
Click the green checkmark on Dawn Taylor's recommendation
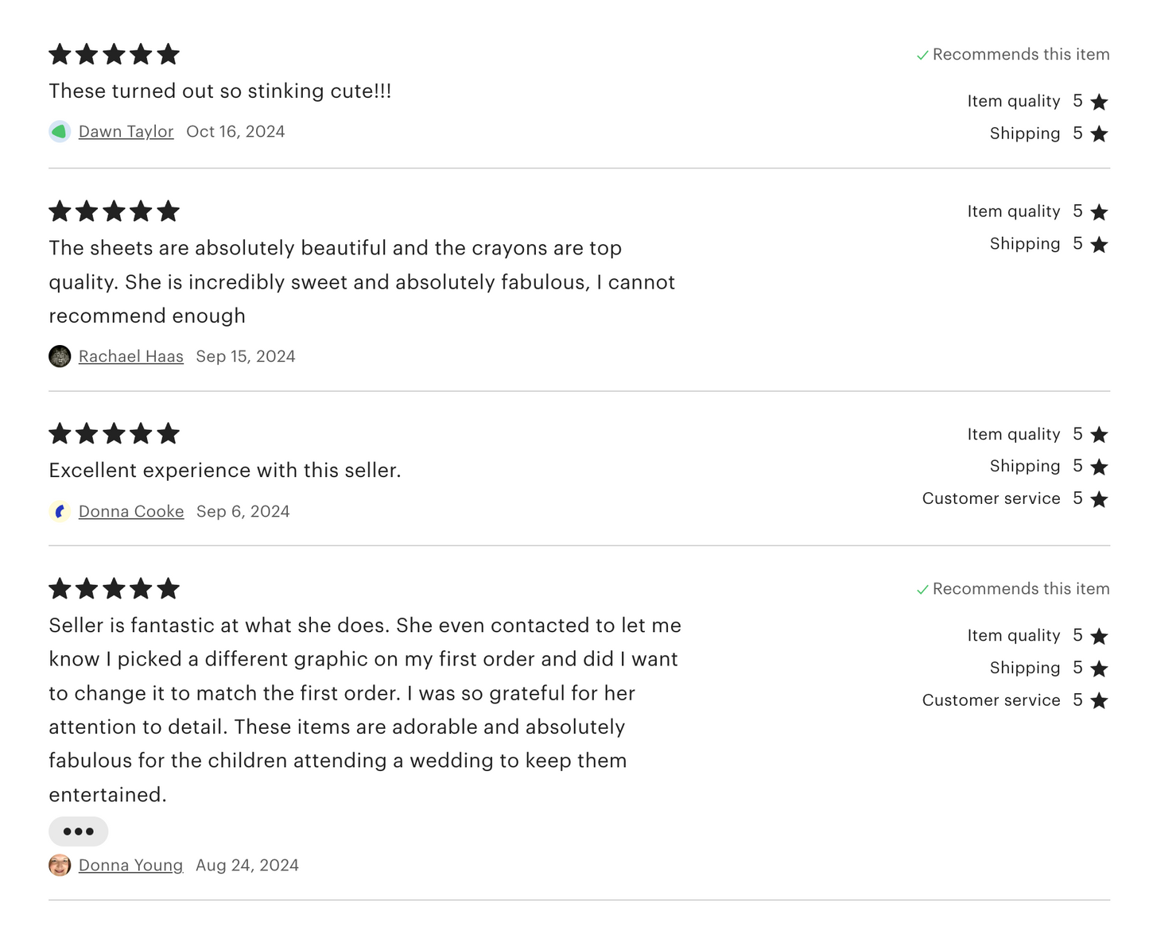pyautogui.click(x=922, y=56)
